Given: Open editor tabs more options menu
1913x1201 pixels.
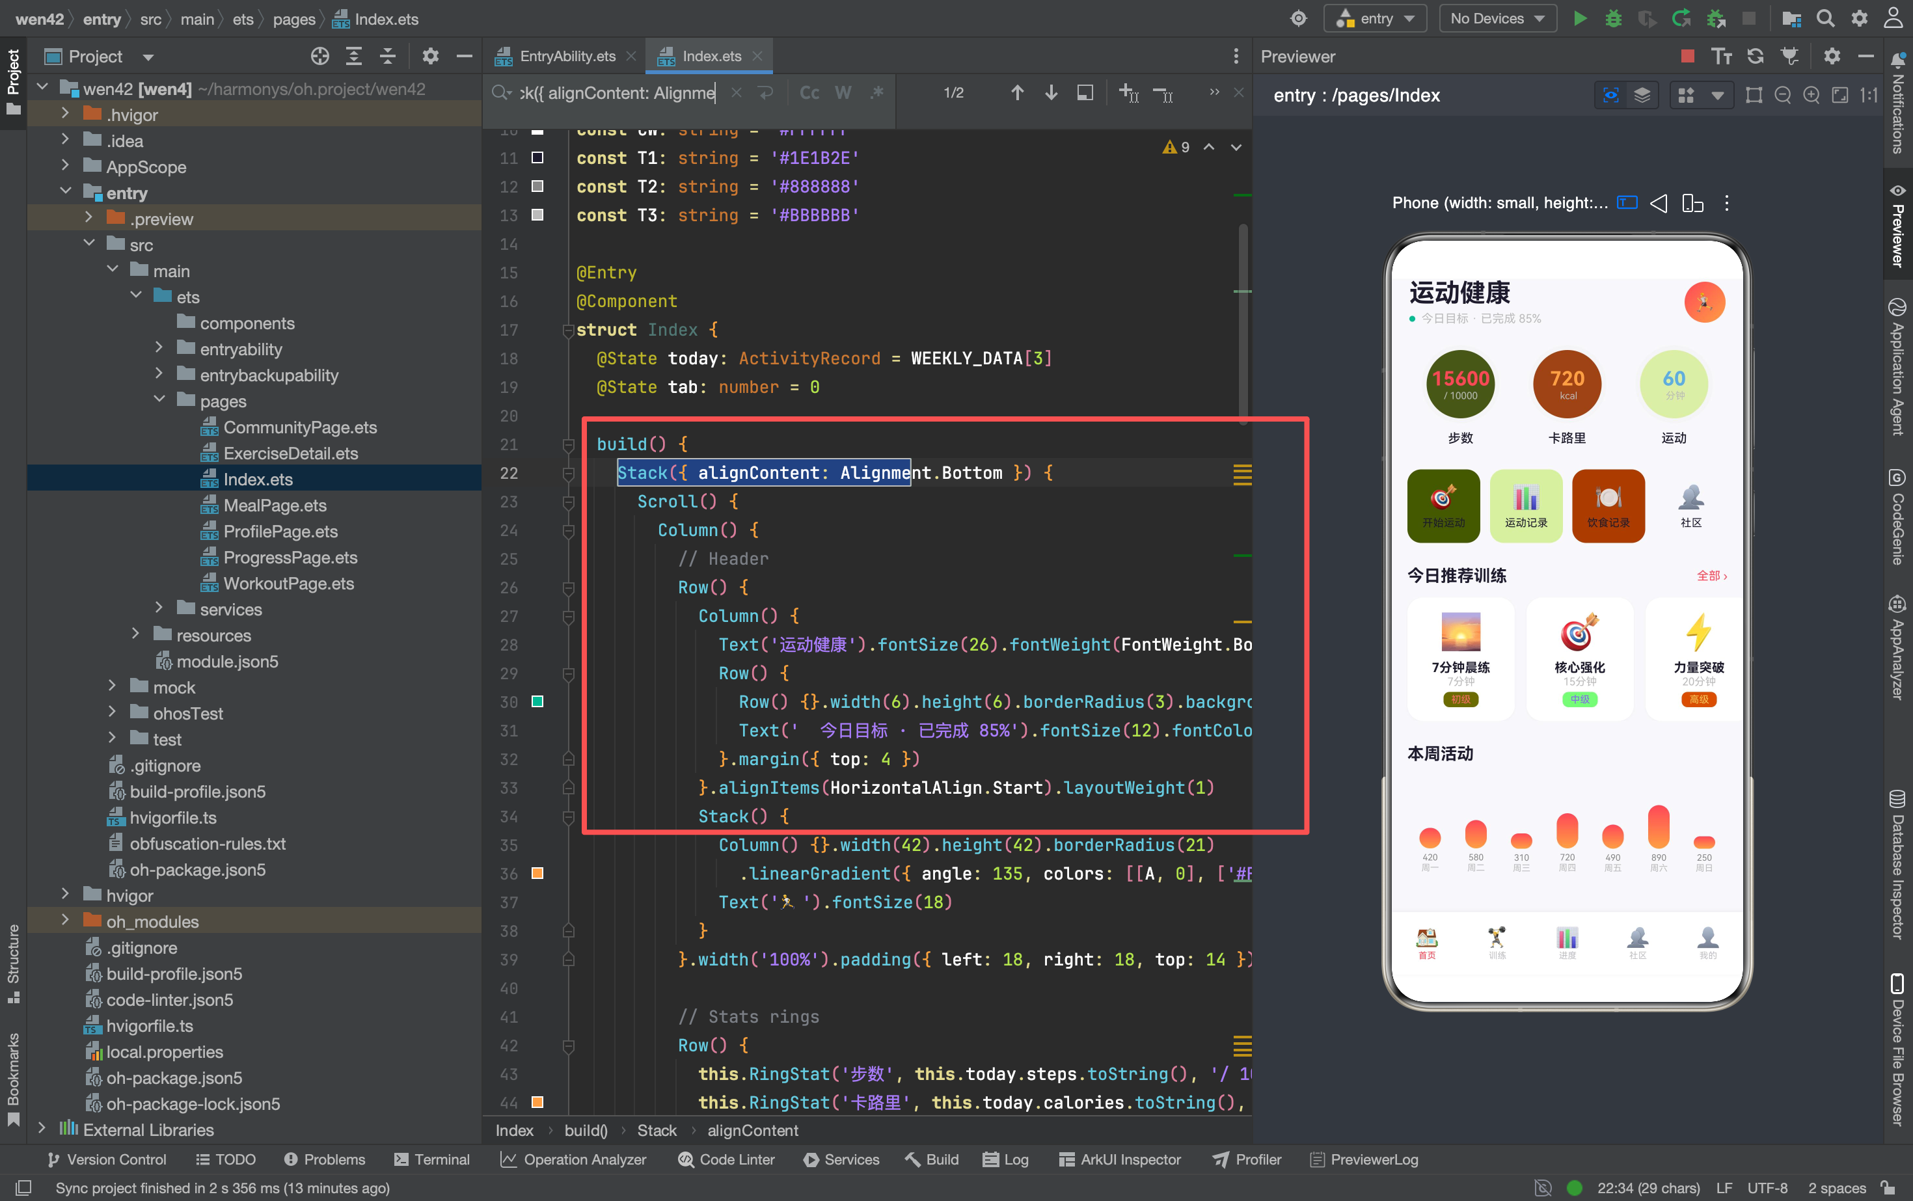Looking at the screenshot, I should pos(1236,57).
